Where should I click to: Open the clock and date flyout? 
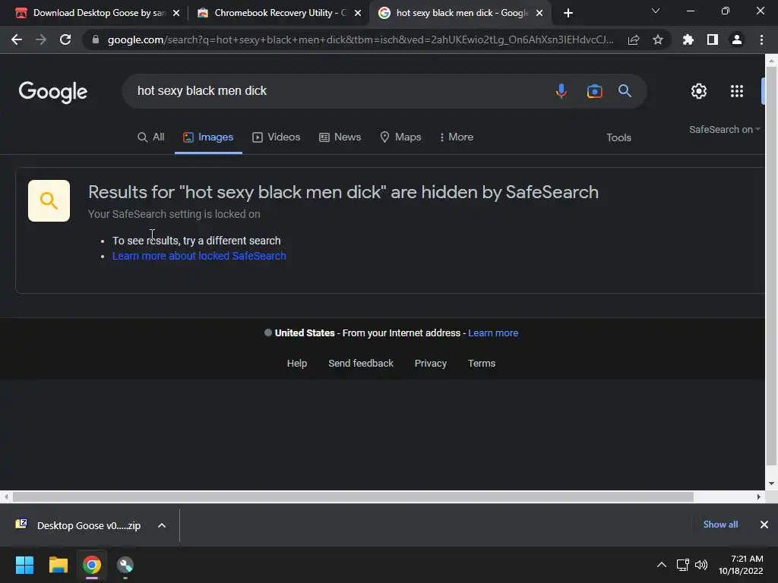pos(742,565)
